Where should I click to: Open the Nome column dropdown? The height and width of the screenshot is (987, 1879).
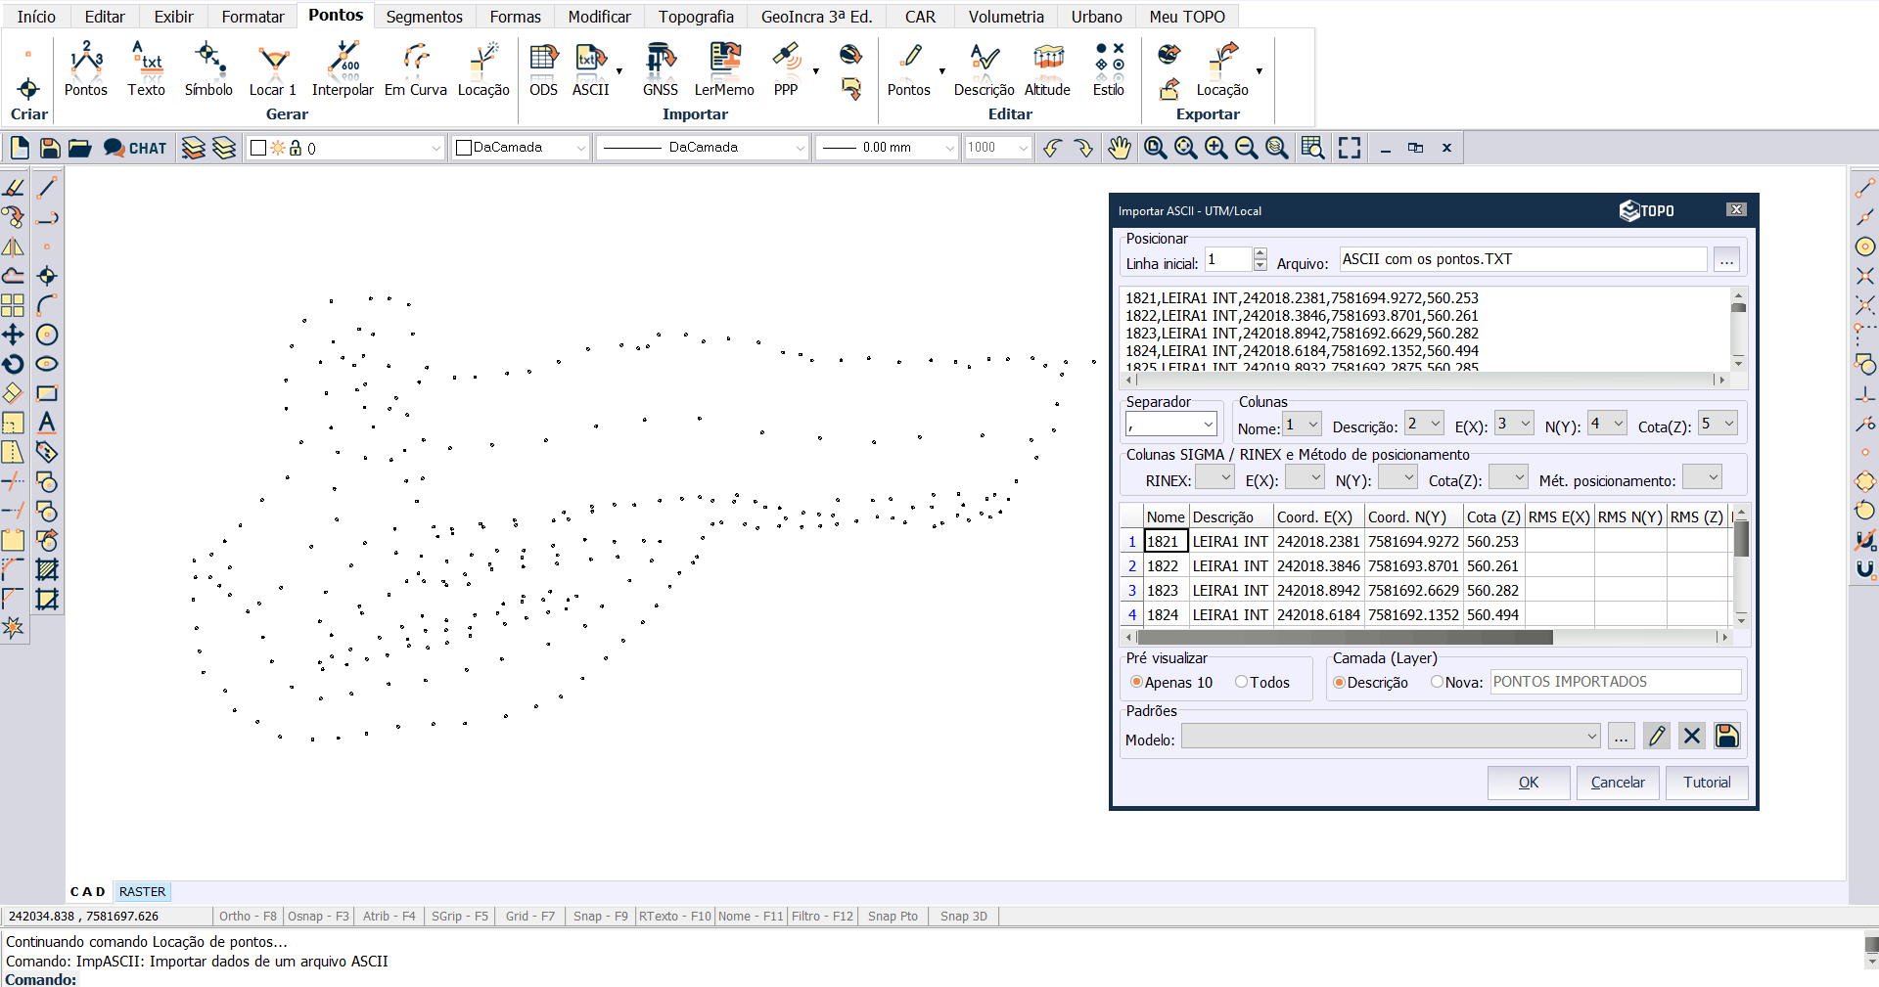[x=1303, y=424]
